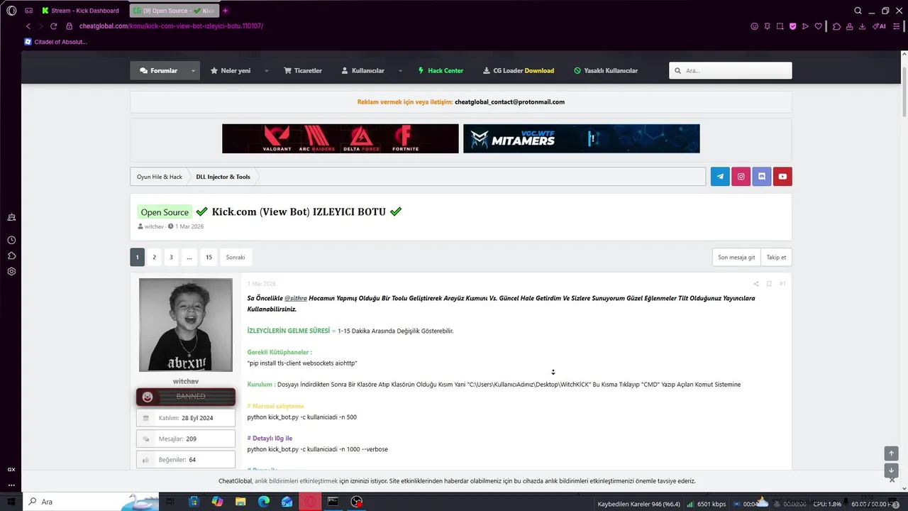908x511 pixels.
Task: Take a snapshot with the capture icon
Action: click(x=780, y=26)
